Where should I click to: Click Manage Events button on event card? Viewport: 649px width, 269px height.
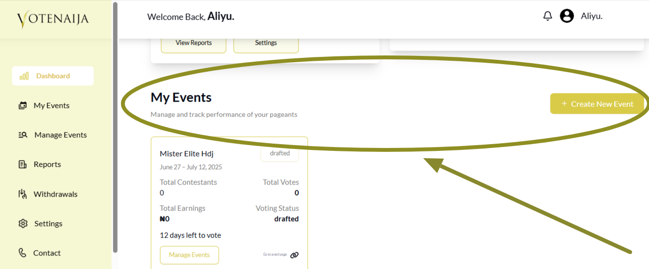(189, 255)
